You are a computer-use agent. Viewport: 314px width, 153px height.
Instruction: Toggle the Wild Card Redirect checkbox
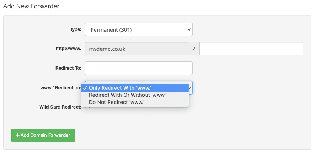pos(87,107)
